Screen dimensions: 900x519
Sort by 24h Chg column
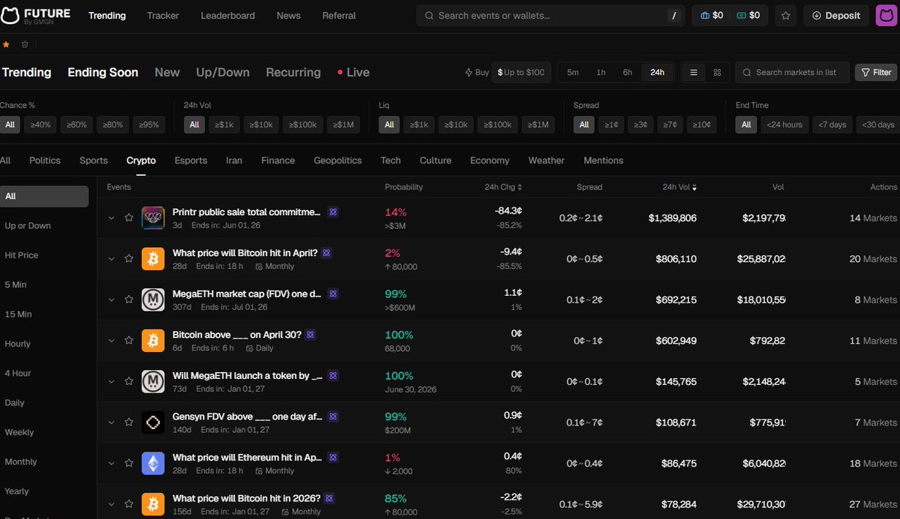pos(503,187)
